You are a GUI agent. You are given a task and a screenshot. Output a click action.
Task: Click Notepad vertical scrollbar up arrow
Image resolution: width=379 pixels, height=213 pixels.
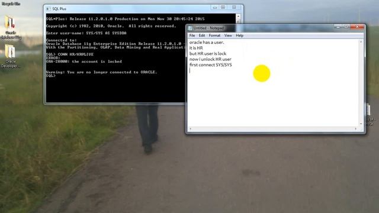click(x=361, y=42)
